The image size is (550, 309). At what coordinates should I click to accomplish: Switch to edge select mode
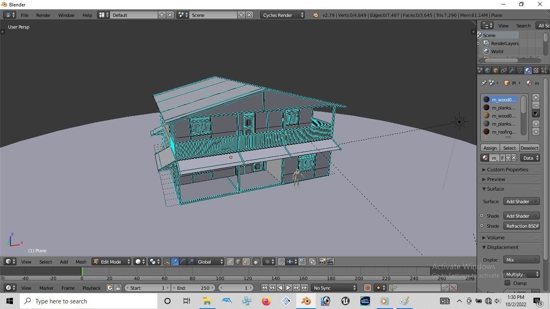[238, 262]
